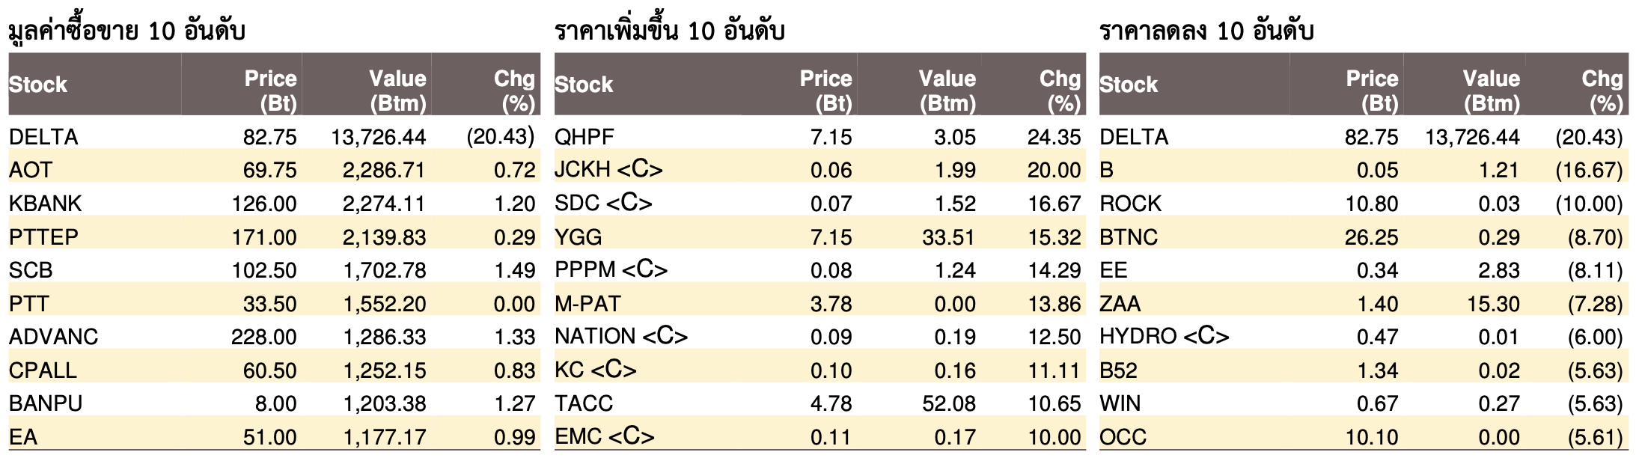
Task: Click the DELTA row in top value table
Action: (274, 136)
